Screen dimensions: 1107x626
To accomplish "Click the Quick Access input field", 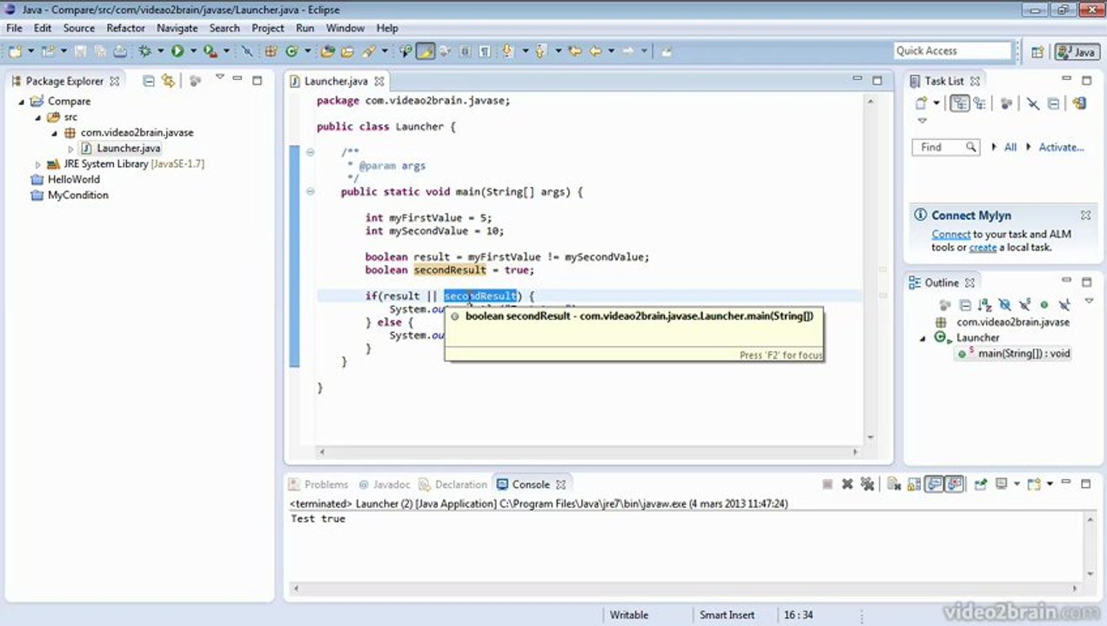I will click(x=953, y=50).
